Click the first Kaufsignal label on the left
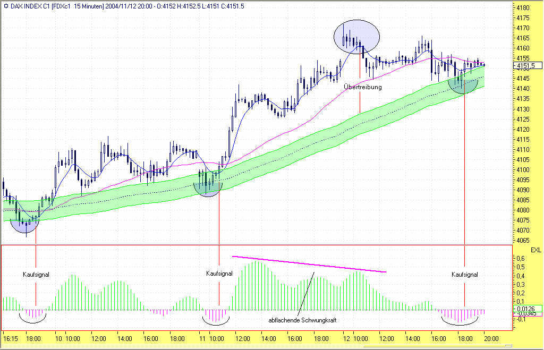Screen dimensions: 544x350 pyautogui.click(x=36, y=275)
